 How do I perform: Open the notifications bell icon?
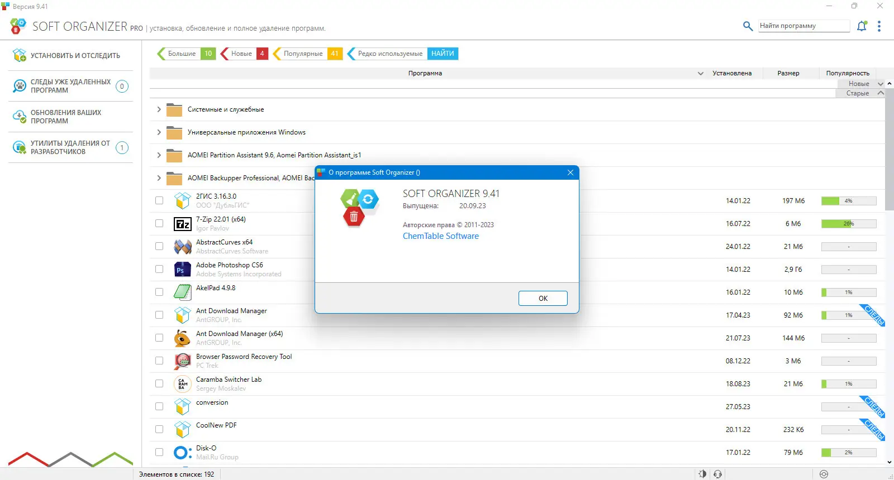coord(862,26)
